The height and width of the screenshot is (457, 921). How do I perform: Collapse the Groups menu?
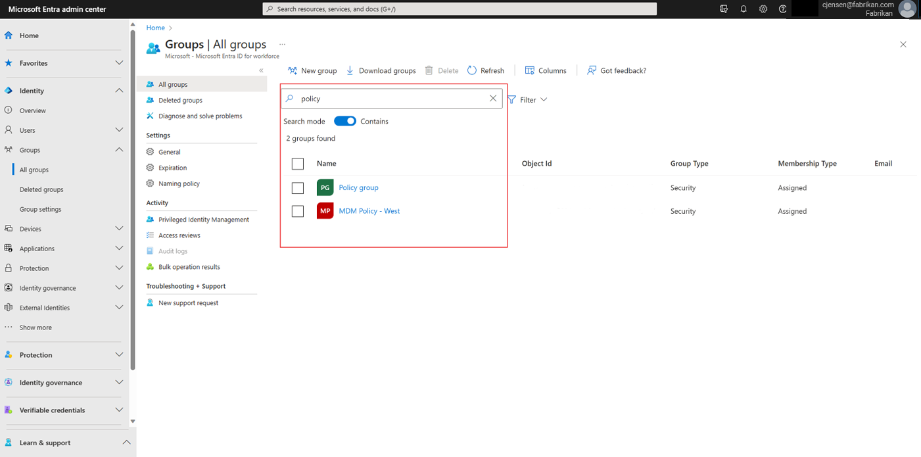(119, 150)
